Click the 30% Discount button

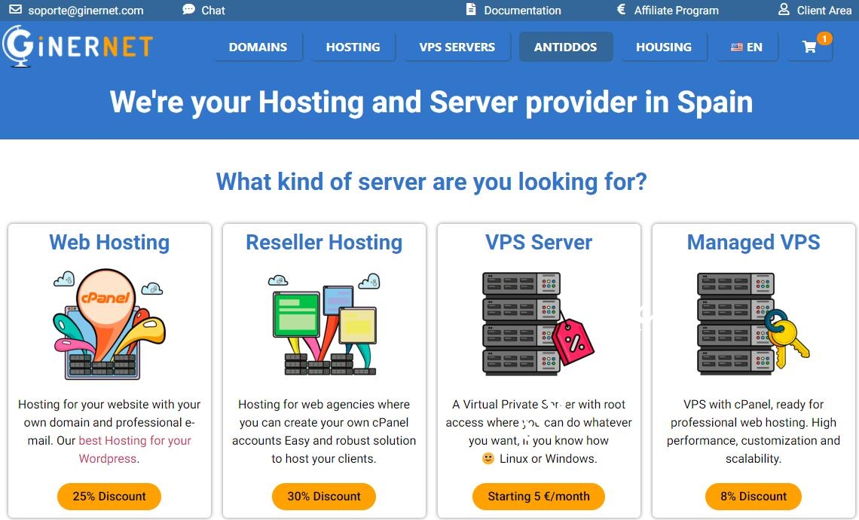click(324, 497)
